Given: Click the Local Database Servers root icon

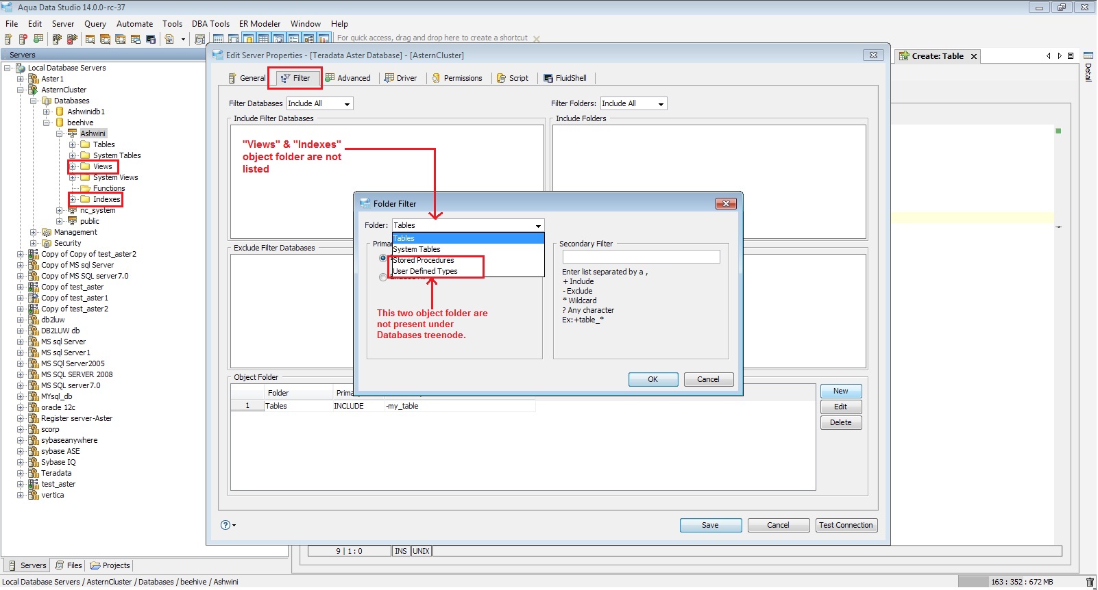Looking at the screenshot, I should (x=20, y=68).
